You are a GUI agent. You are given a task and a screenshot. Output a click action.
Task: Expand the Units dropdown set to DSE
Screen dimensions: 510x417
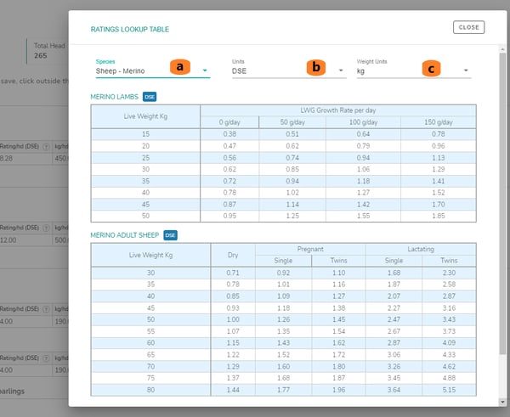(x=288, y=71)
